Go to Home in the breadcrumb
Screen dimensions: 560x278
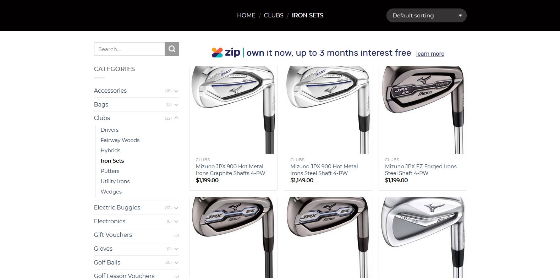point(246,15)
